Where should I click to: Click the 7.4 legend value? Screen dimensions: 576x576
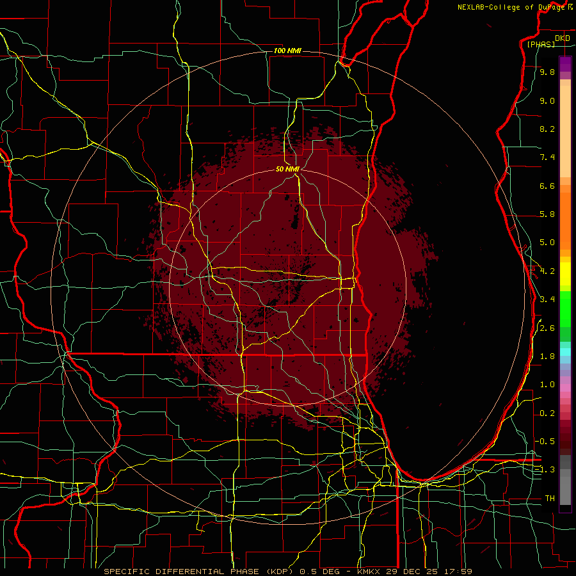[547, 157]
